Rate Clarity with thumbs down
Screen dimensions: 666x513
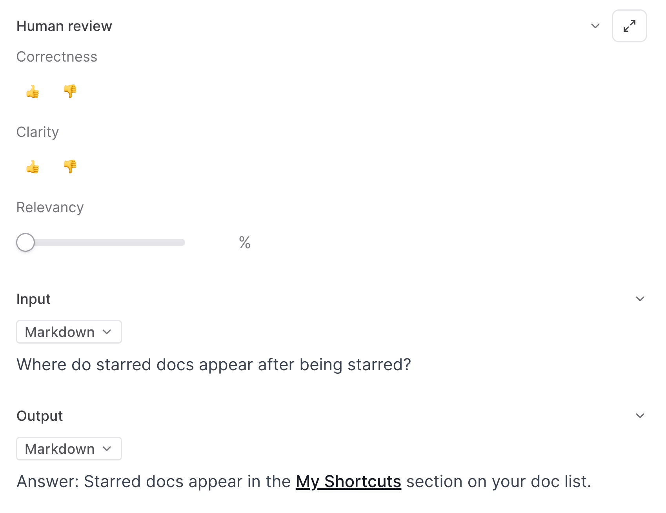(70, 166)
